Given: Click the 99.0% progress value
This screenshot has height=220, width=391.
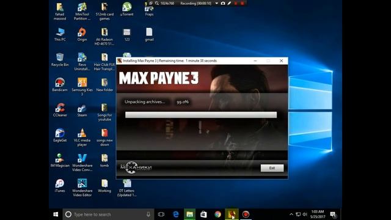Looking at the screenshot, I should click(x=183, y=102).
